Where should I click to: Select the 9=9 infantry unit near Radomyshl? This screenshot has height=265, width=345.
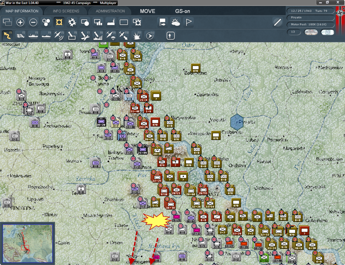coord(21,96)
